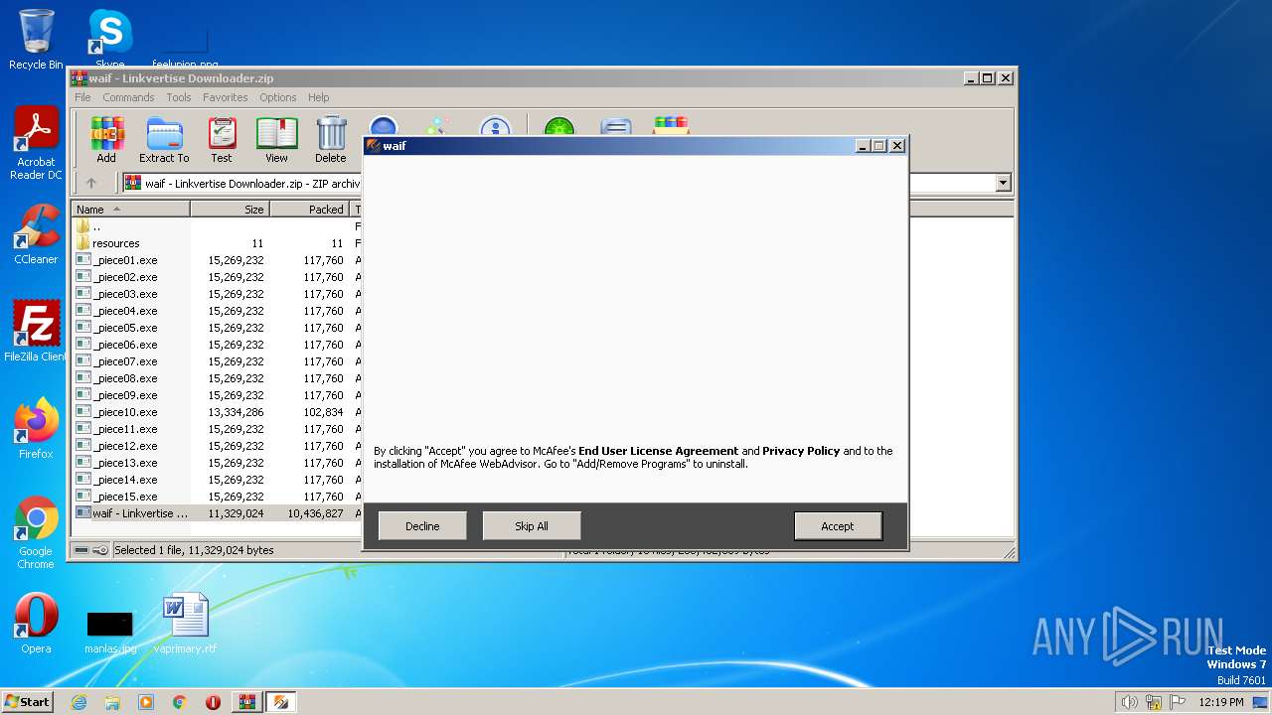Launch CCleaner from the desktop
The width and height of the screenshot is (1272, 715).
(36, 234)
